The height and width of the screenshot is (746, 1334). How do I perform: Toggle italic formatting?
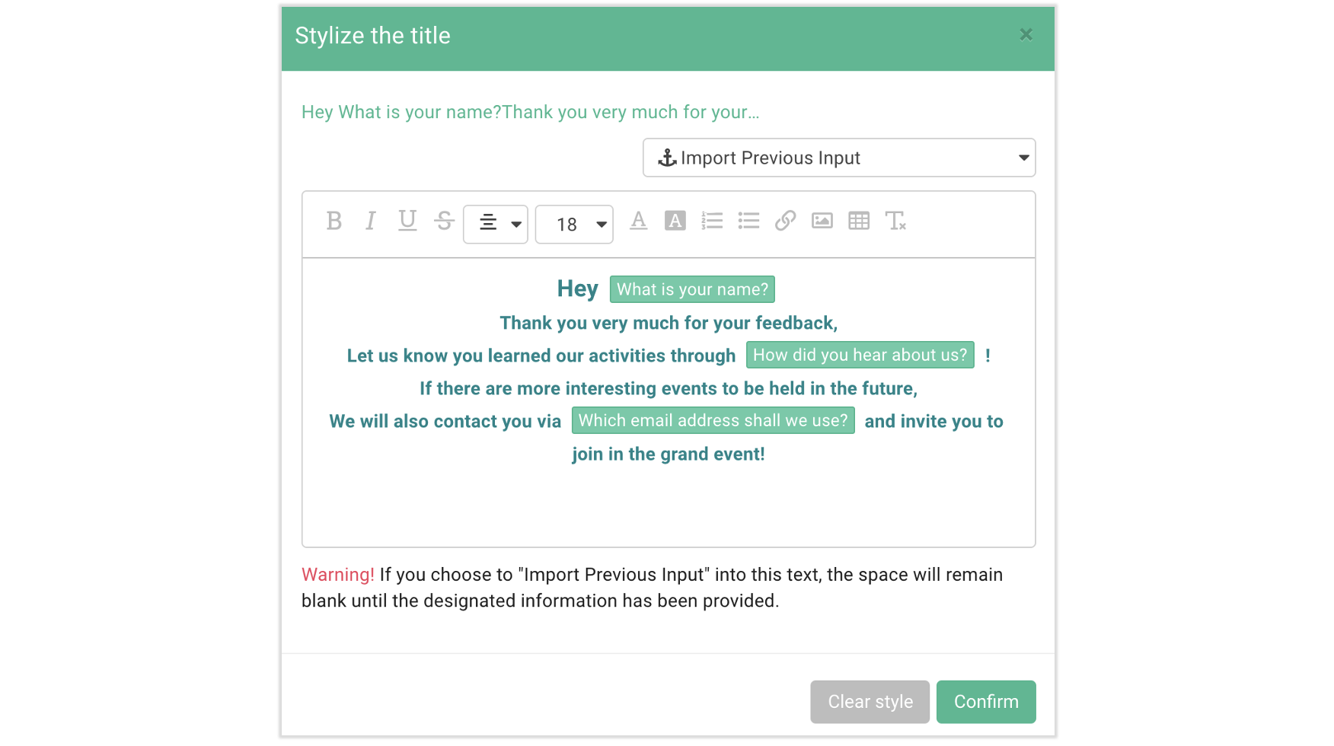coord(371,221)
